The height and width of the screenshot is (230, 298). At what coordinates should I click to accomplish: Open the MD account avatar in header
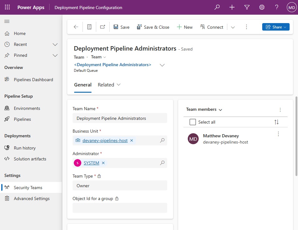coord(291,7)
